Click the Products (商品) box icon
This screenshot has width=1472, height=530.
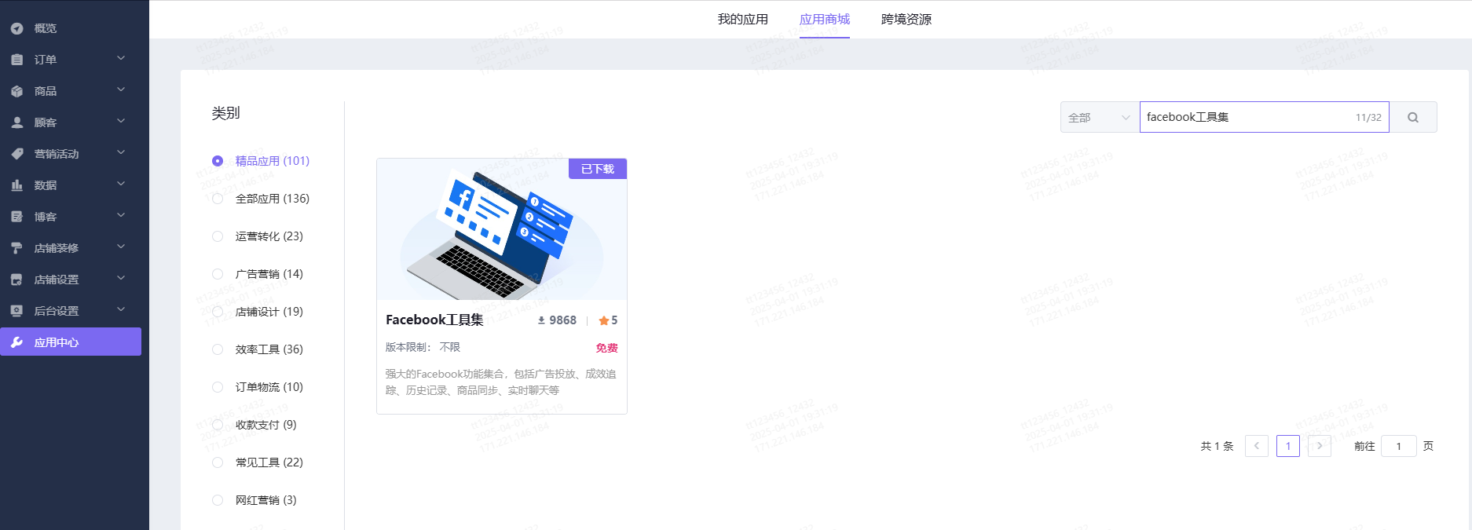point(16,91)
